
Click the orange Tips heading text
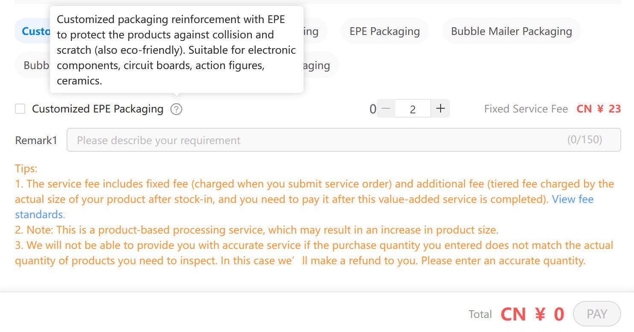(x=26, y=168)
